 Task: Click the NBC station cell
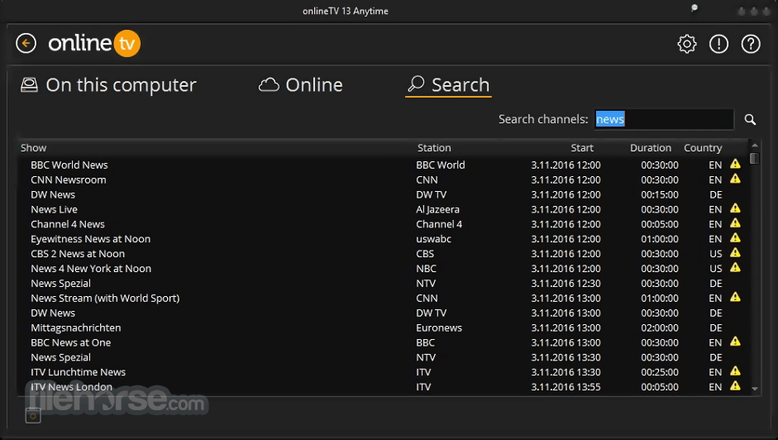[x=427, y=269]
